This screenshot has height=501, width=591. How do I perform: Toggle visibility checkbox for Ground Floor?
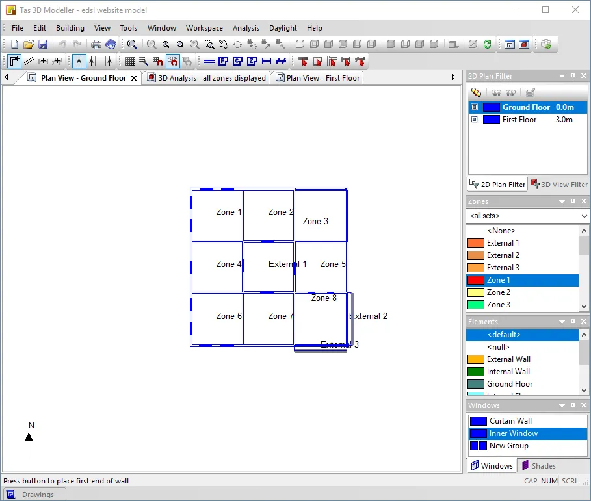coord(474,107)
